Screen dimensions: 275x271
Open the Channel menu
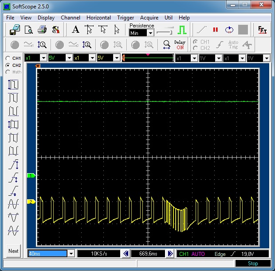[71, 18]
